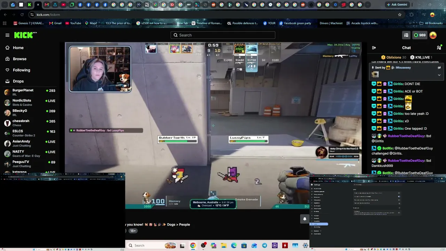Open the green points balance showing 989

pyautogui.click(x=420, y=35)
